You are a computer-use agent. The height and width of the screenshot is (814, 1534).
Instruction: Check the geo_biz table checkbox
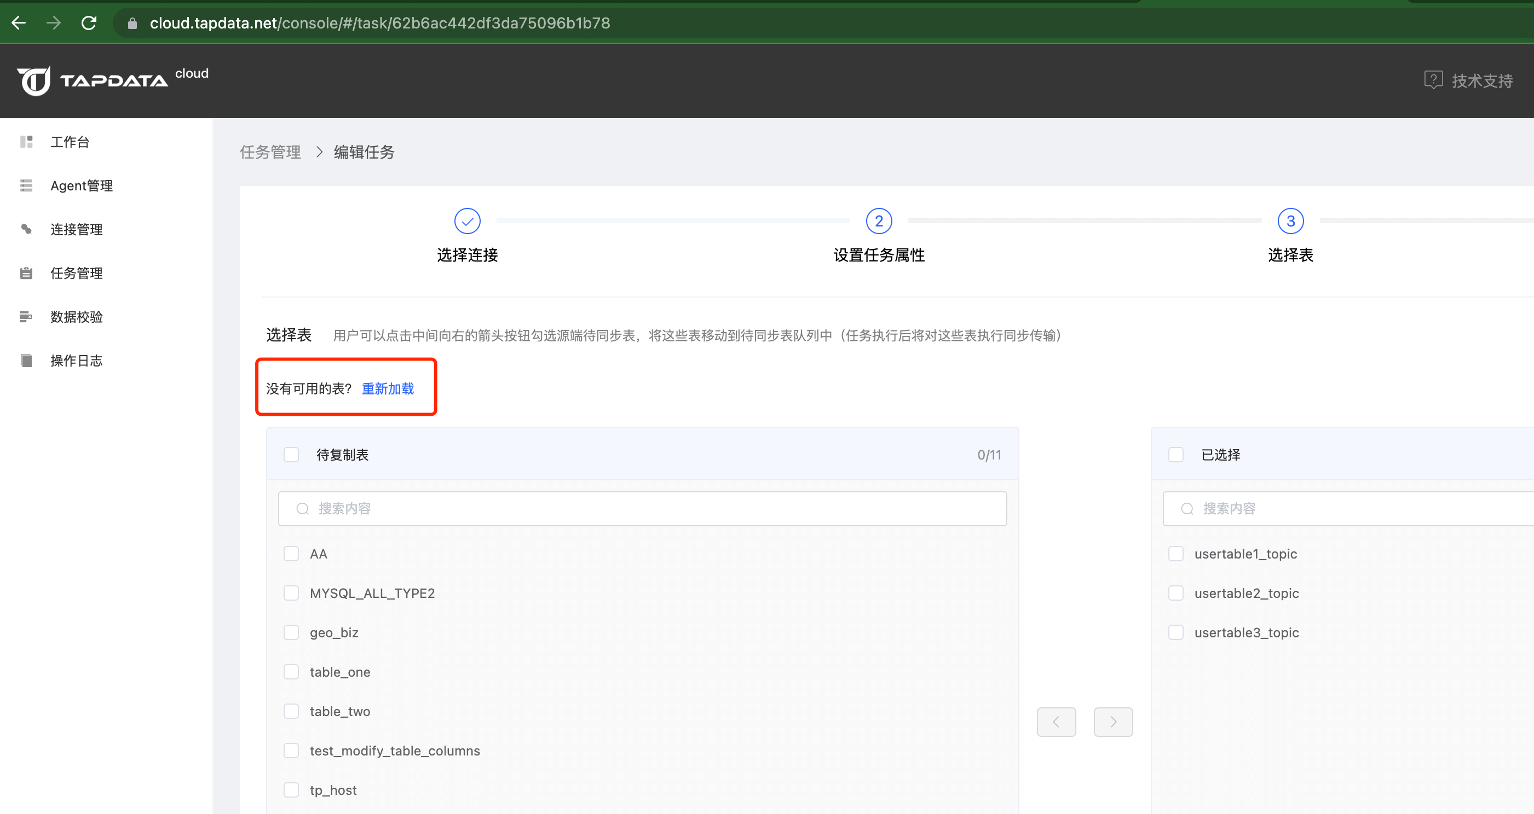(x=291, y=632)
